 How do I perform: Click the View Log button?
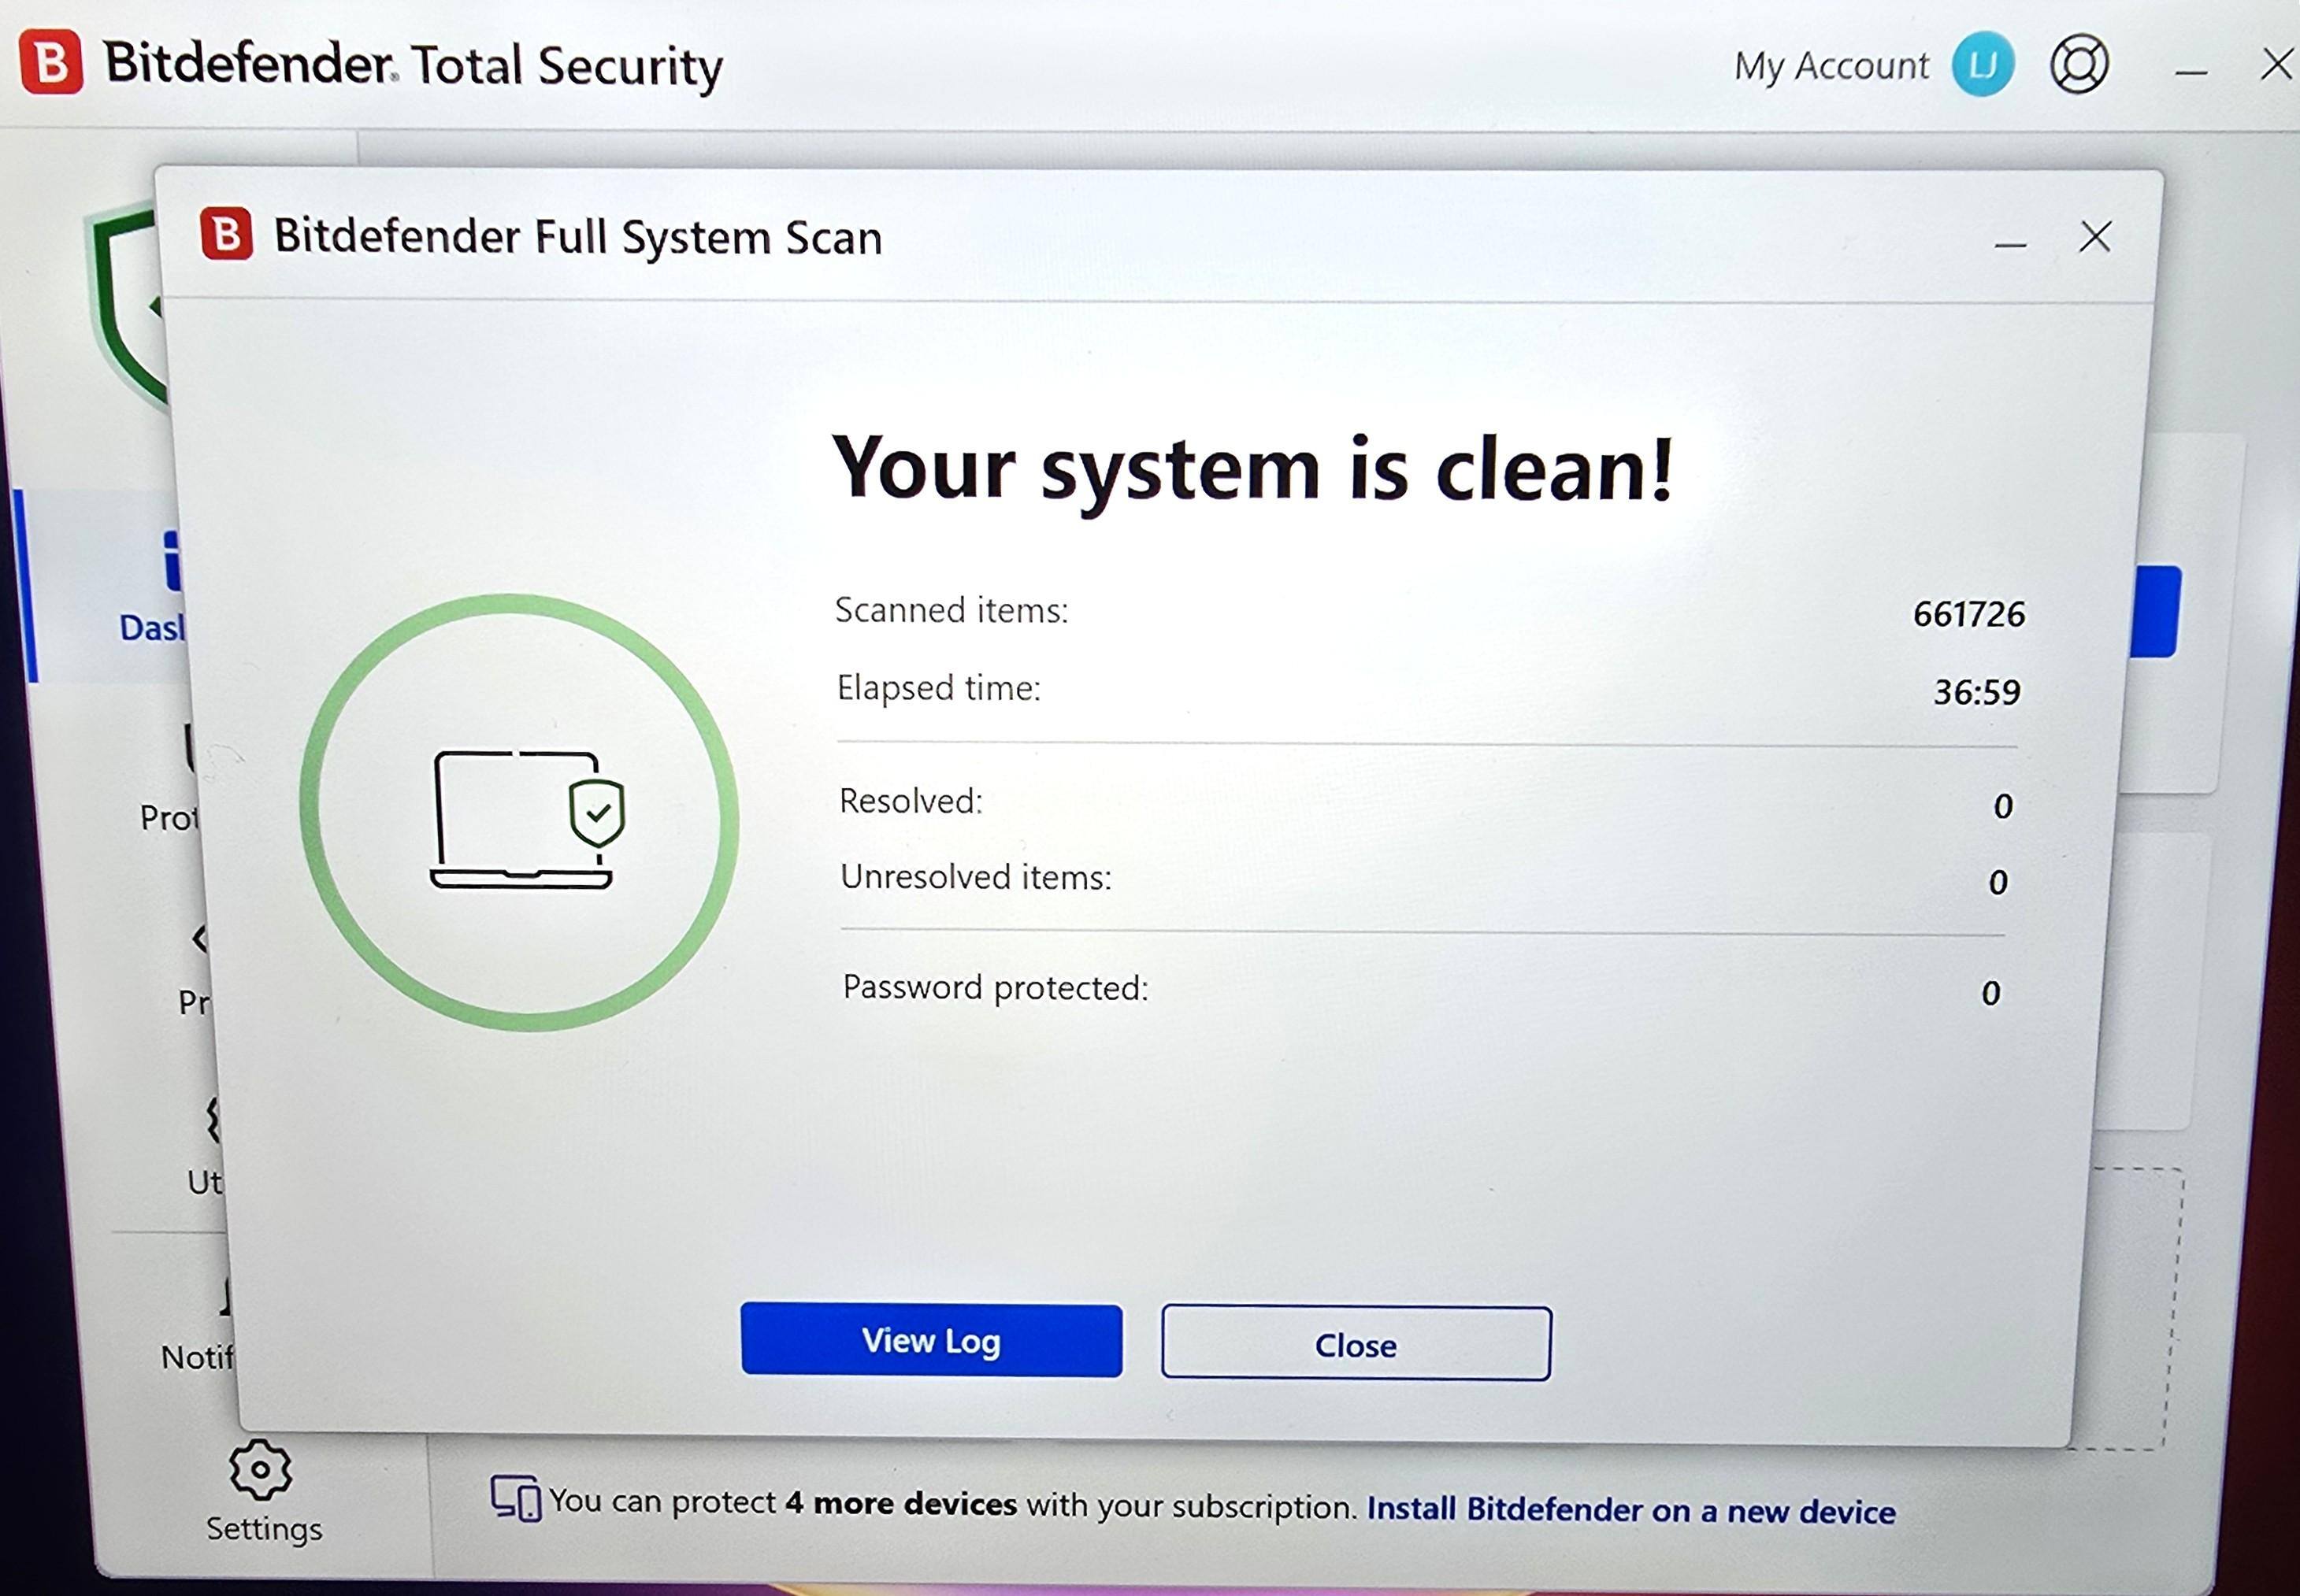[x=930, y=1340]
